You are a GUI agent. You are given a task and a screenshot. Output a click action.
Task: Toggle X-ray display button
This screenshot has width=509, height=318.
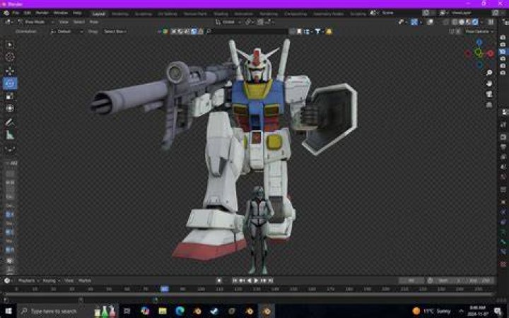click(446, 22)
